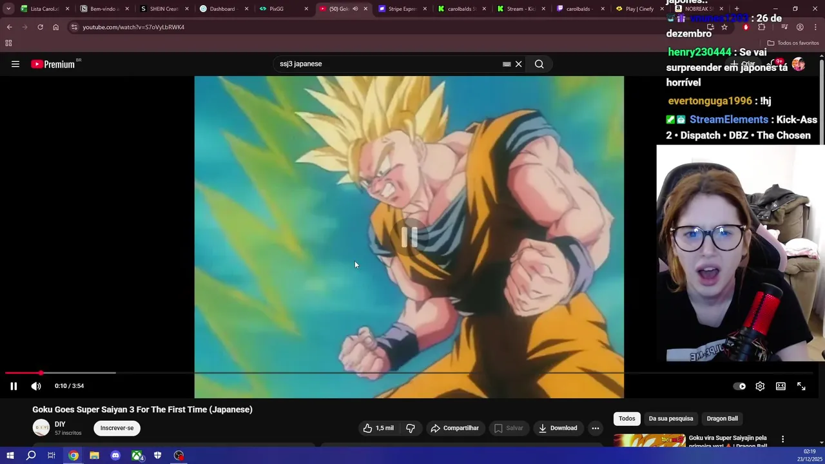Toggle the autoplay switch in the player
This screenshot has height=464, width=825.
[739, 386]
